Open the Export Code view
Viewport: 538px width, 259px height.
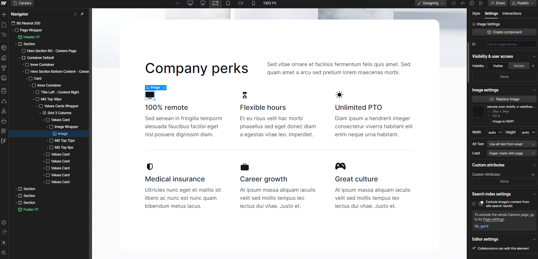(x=463, y=3)
